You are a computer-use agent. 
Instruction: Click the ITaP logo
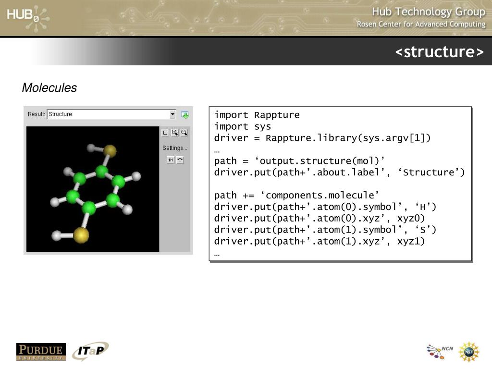pyautogui.click(x=90, y=351)
